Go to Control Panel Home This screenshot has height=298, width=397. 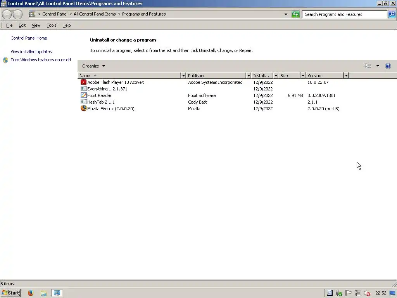point(29,38)
